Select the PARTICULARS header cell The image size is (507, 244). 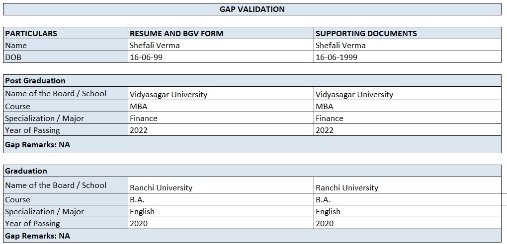coord(31,34)
